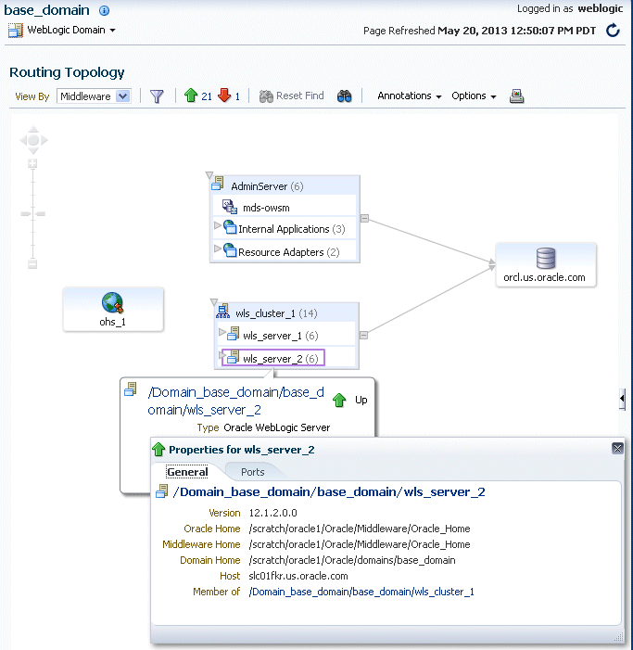
Task: Click the zoom in plus button
Action: (x=32, y=163)
